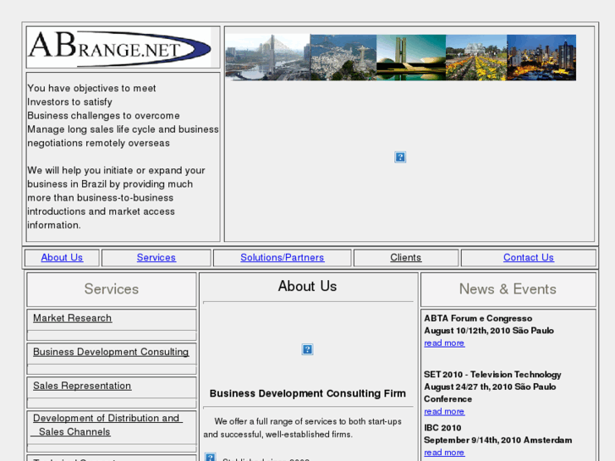Open the Contact Us page
This screenshot has height=461, width=615.
[x=529, y=257]
